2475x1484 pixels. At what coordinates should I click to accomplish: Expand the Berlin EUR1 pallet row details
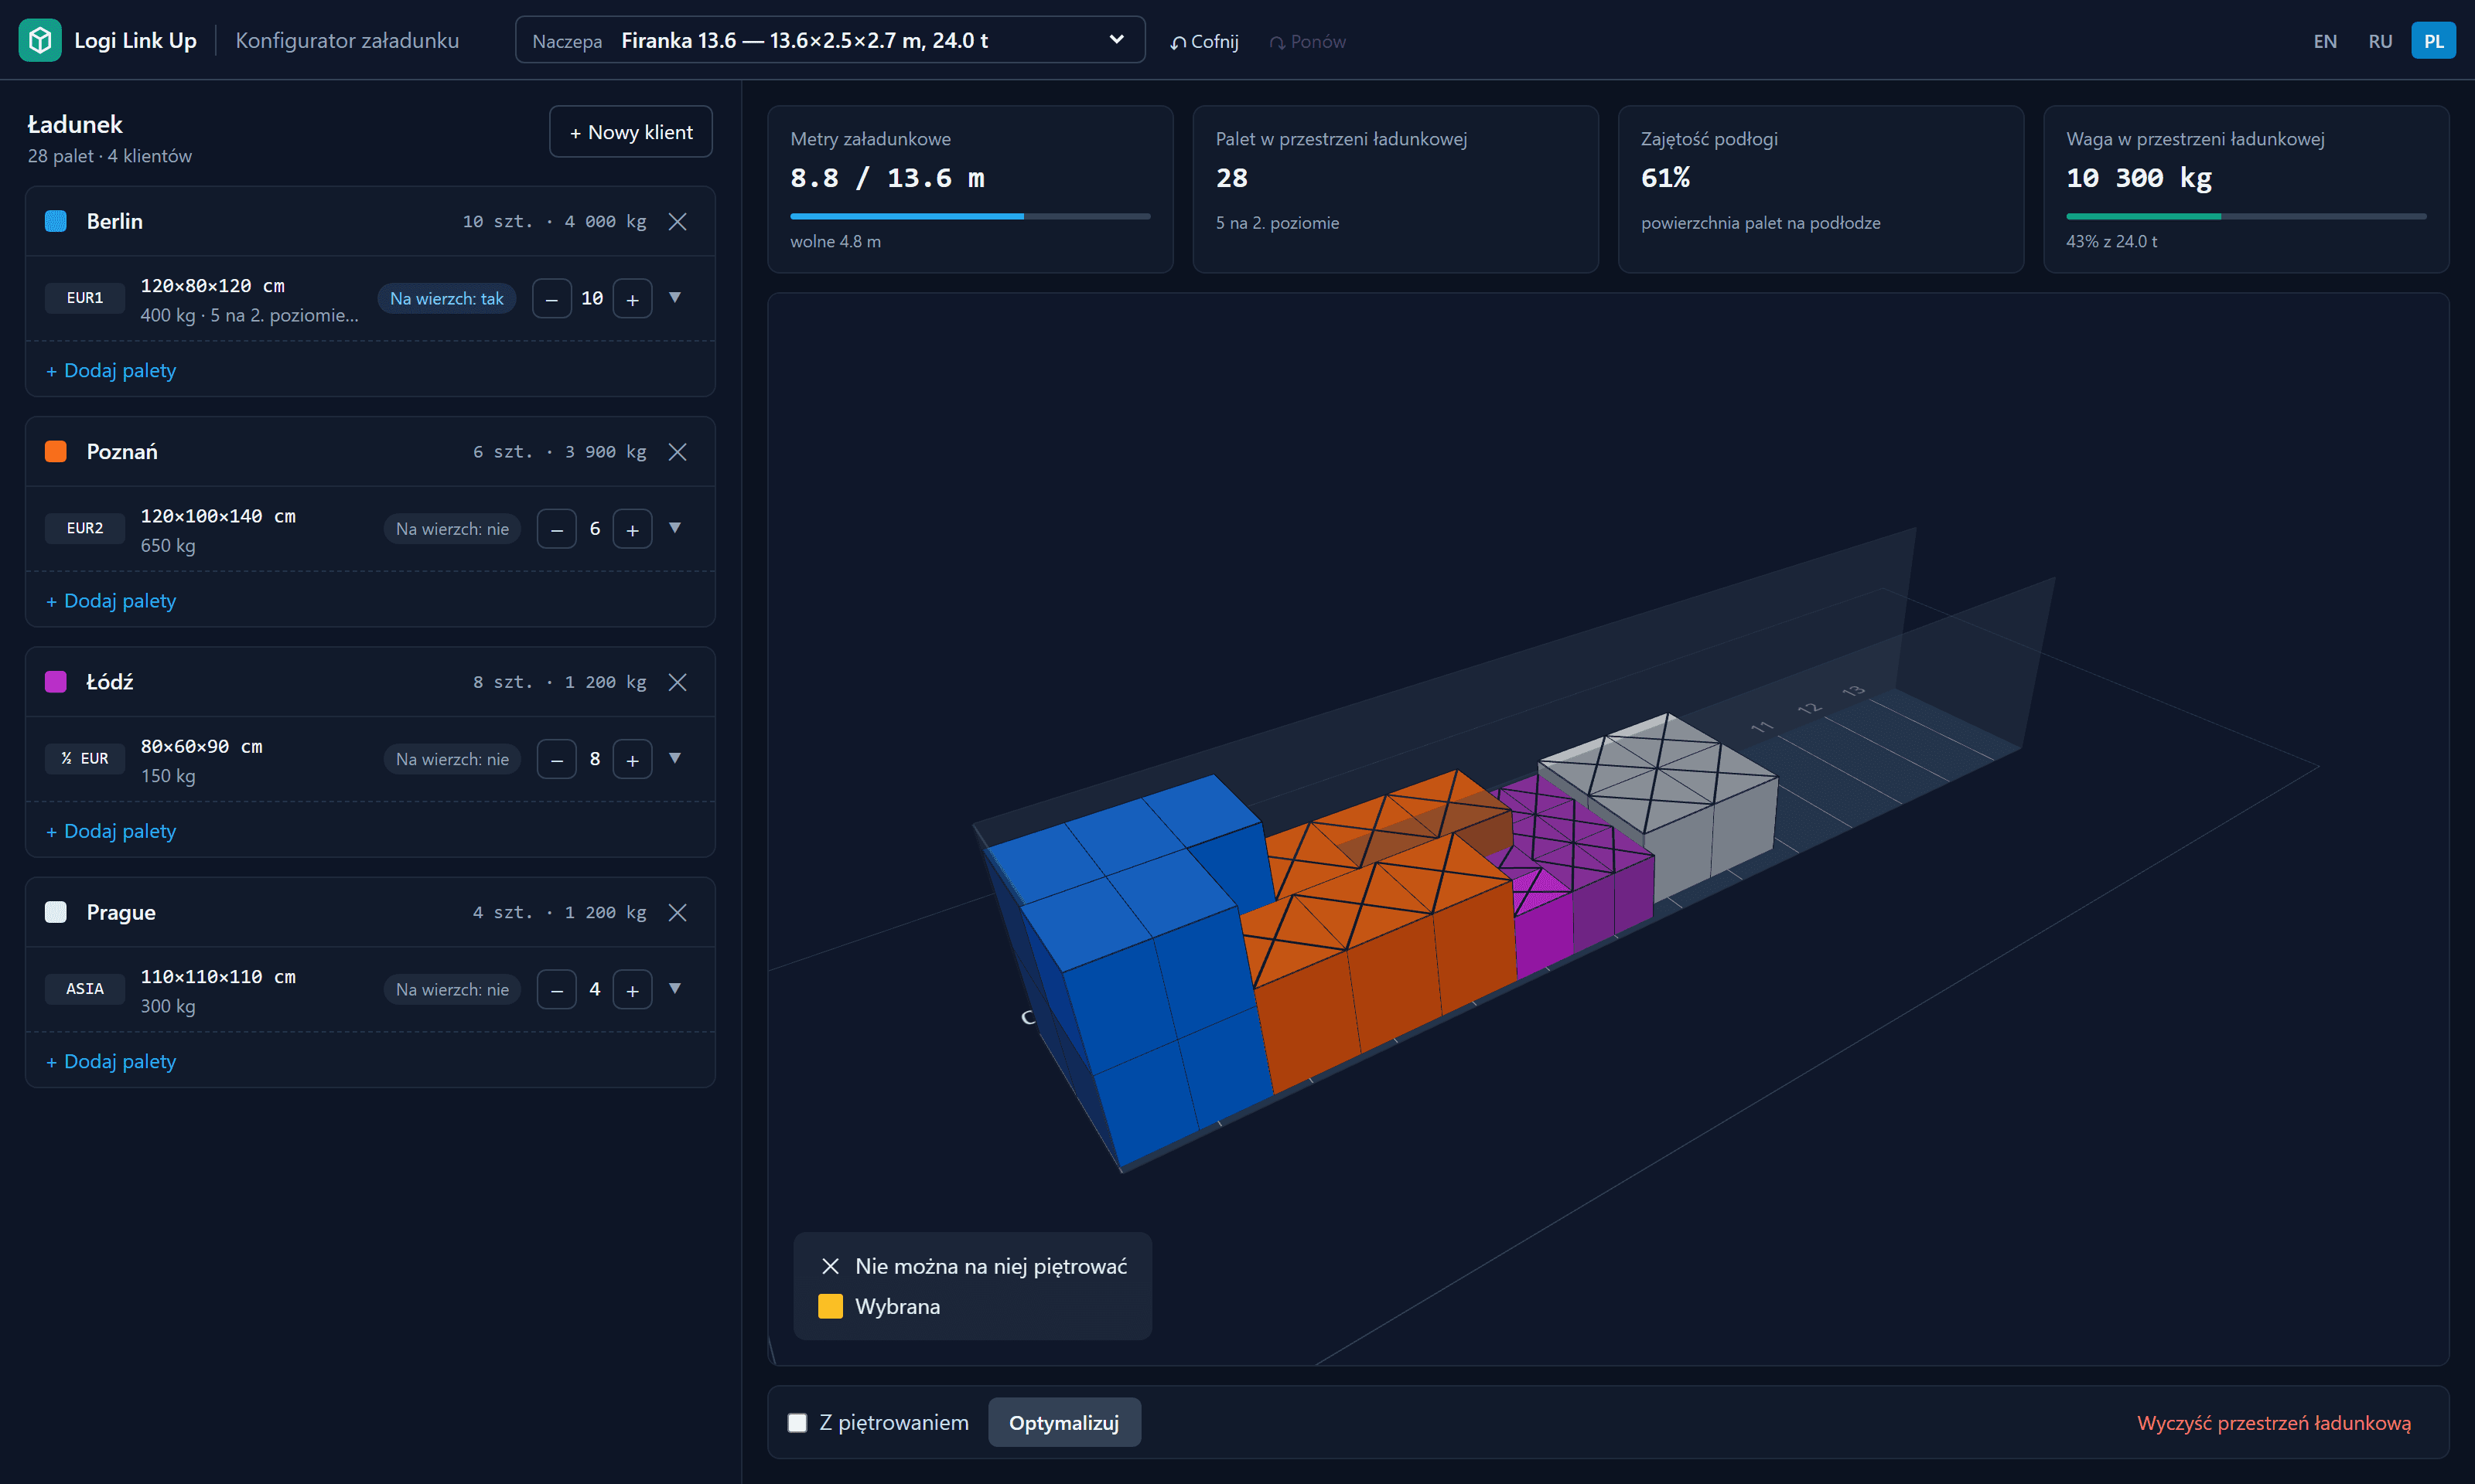pos(675,298)
